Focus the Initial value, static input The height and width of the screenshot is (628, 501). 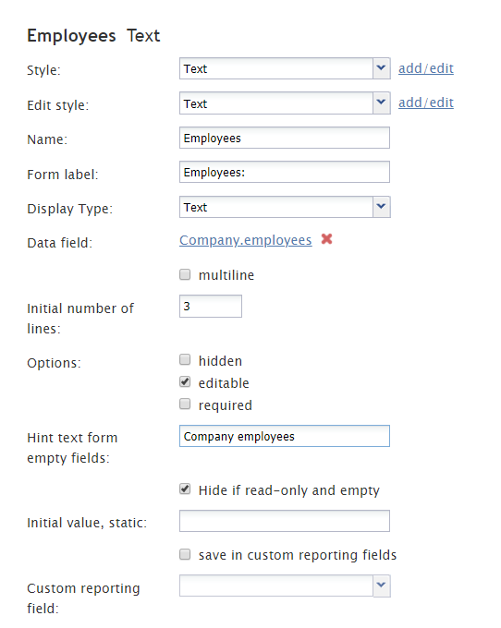285,521
